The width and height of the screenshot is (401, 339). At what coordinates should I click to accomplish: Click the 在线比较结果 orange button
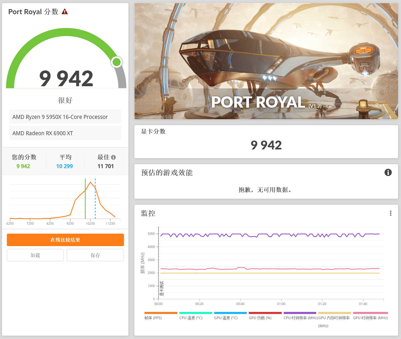[x=65, y=240]
